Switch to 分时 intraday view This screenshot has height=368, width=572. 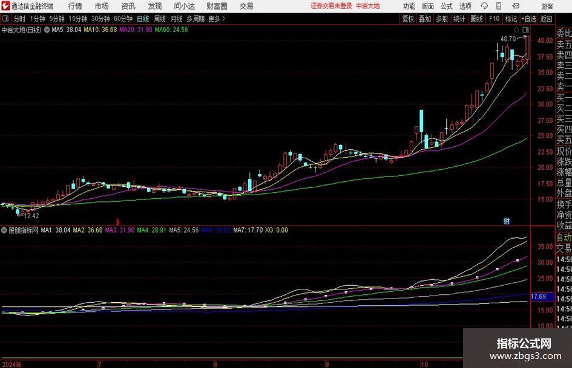pos(19,19)
